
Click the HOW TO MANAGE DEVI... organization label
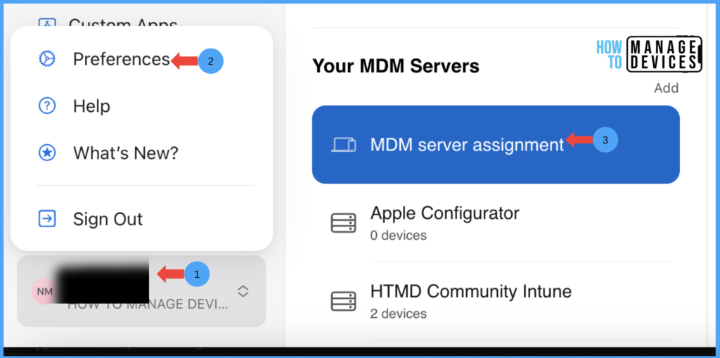[x=148, y=305]
